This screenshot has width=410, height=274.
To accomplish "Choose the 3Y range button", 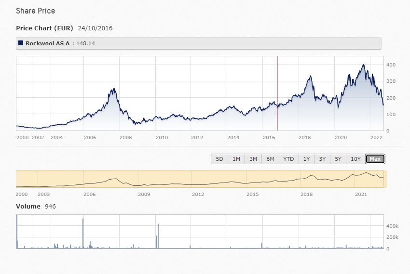I will [322, 159].
